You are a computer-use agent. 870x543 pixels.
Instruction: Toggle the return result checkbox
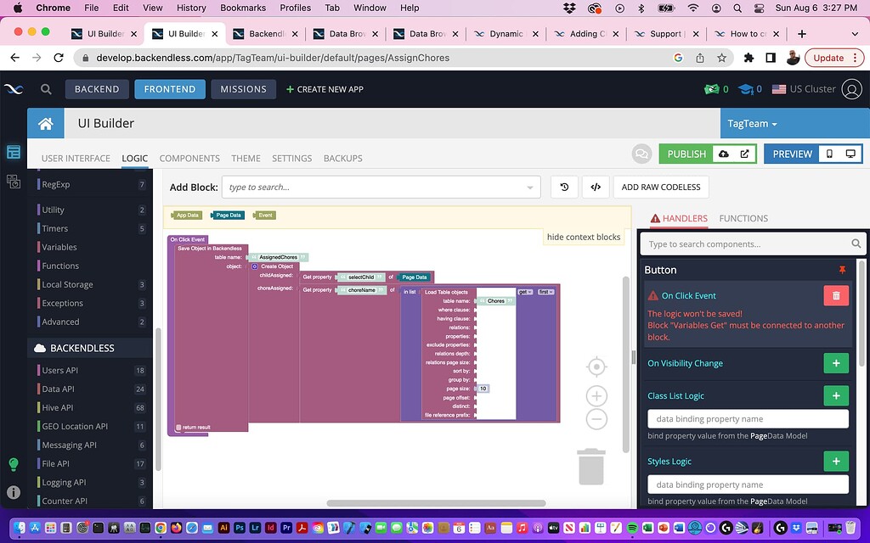coord(178,428)
